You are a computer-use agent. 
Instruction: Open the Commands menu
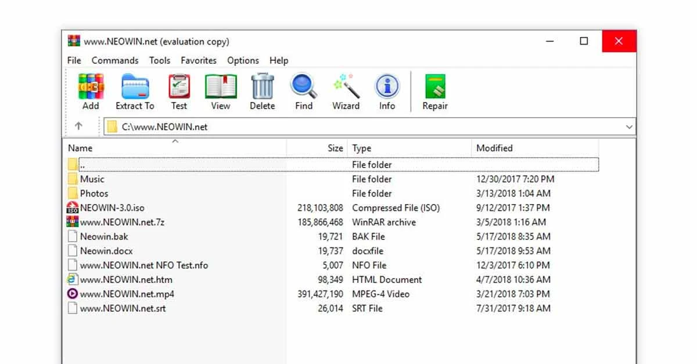click(x=114, y=60)
